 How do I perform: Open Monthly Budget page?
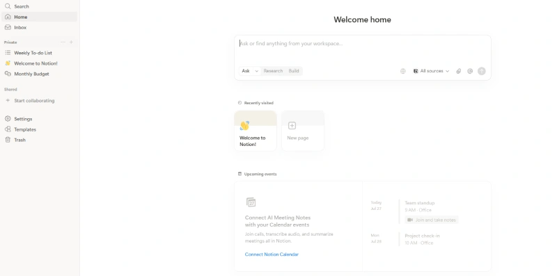39,74
